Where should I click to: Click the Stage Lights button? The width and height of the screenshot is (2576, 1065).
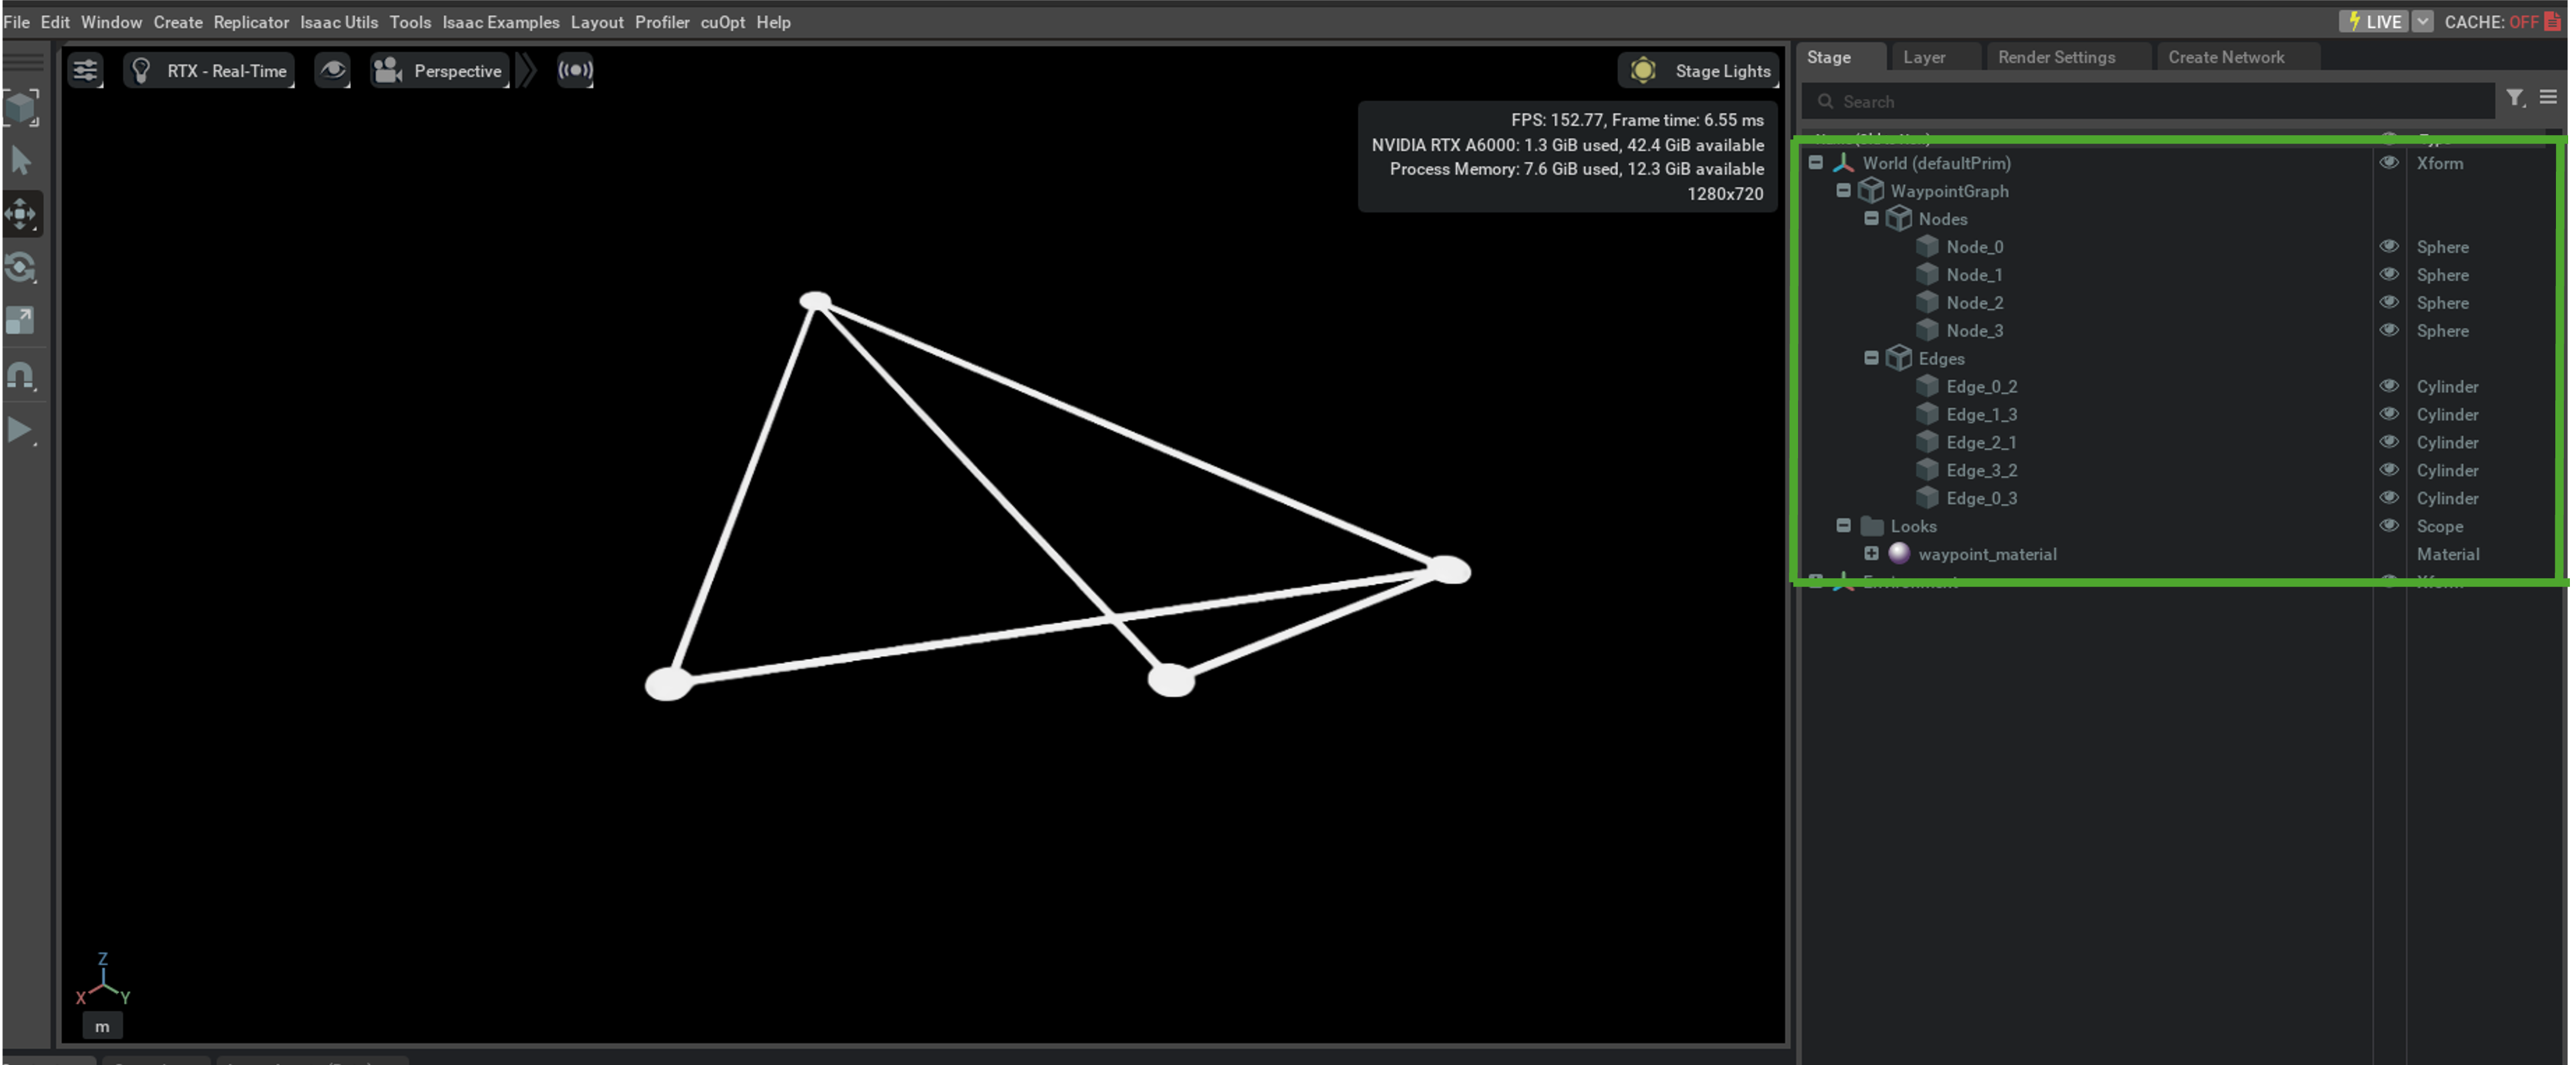point(1700,70)
